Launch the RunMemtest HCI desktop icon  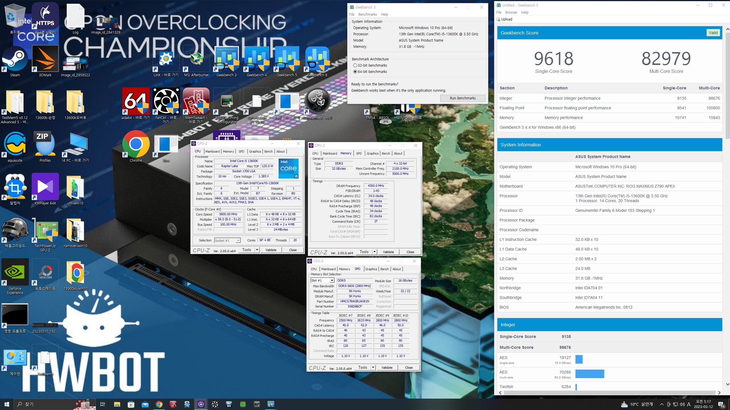[x=317, y=104]
